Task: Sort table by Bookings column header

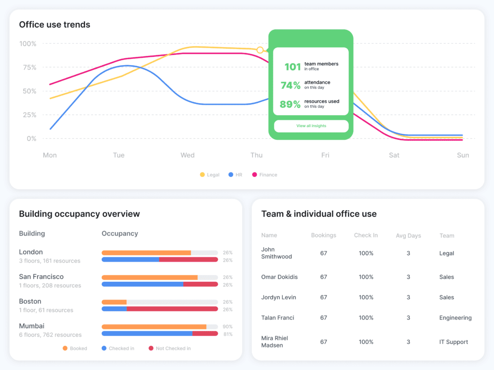Action: tap(323, 236)
